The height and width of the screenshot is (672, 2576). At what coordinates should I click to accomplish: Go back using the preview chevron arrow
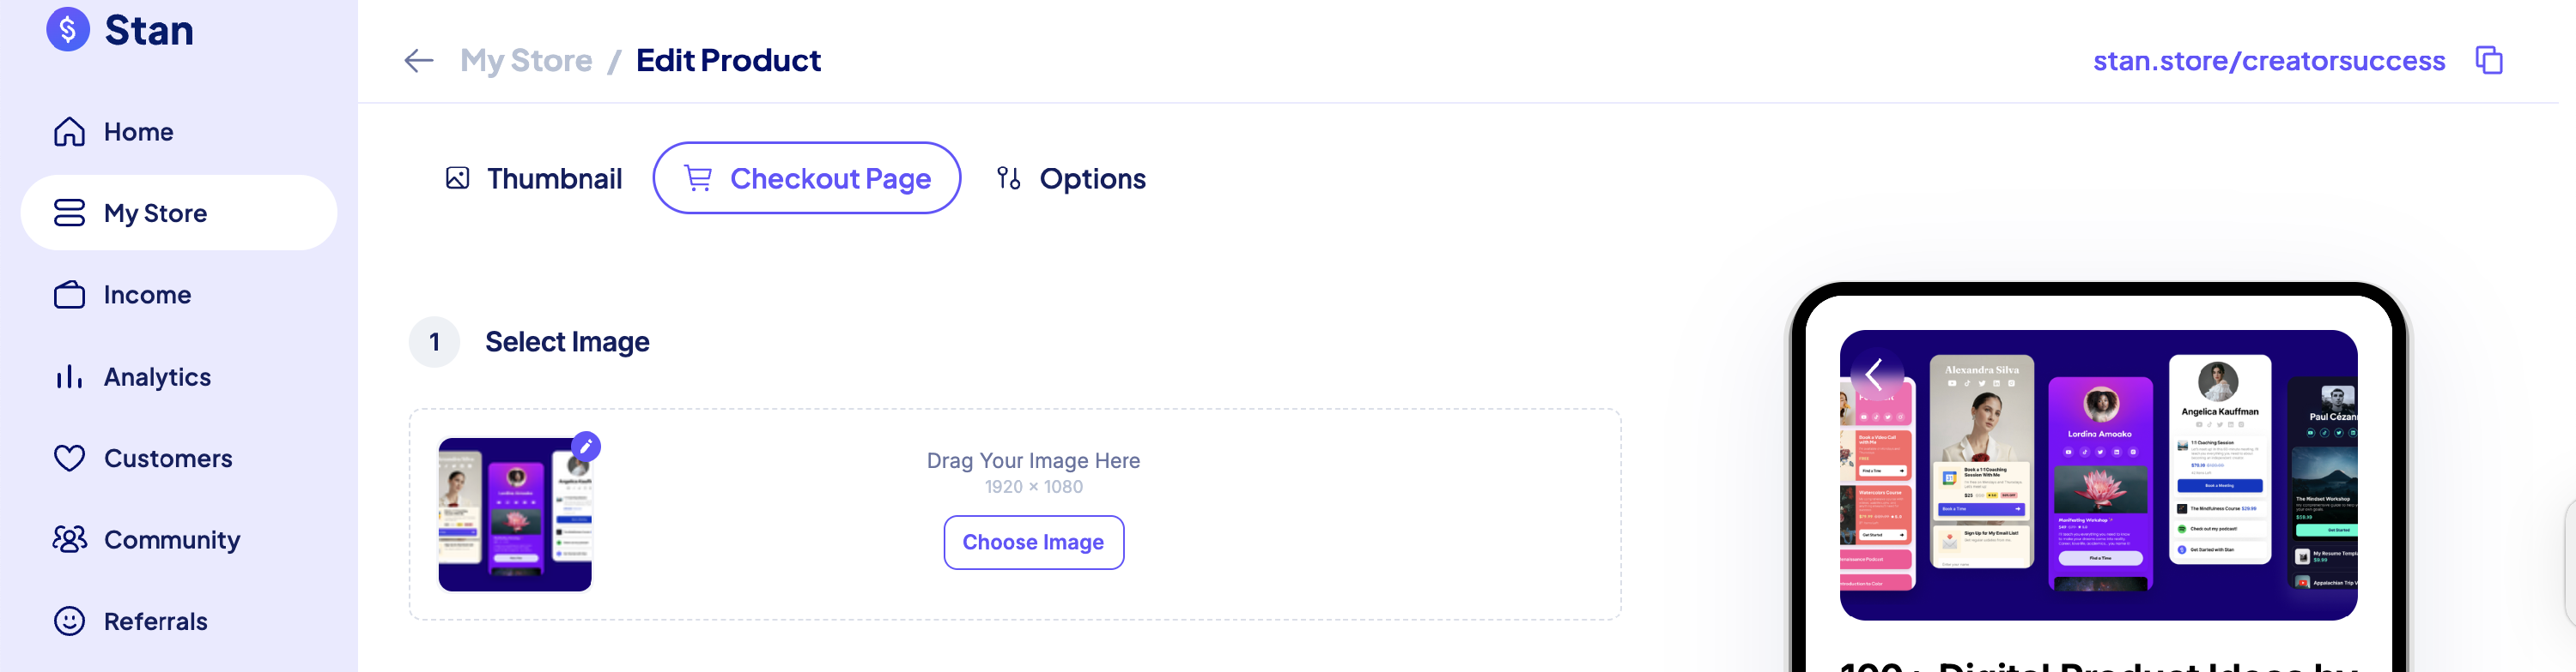click(x=1874, y=375)
